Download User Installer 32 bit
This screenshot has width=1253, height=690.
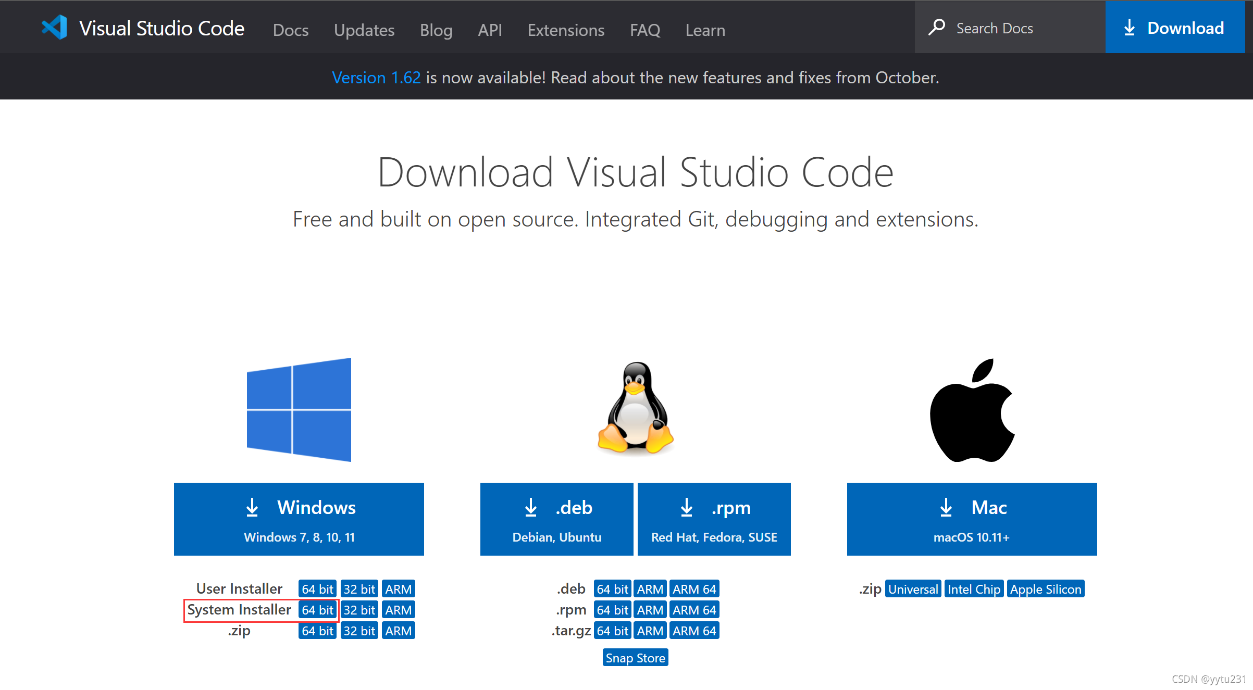359,589
